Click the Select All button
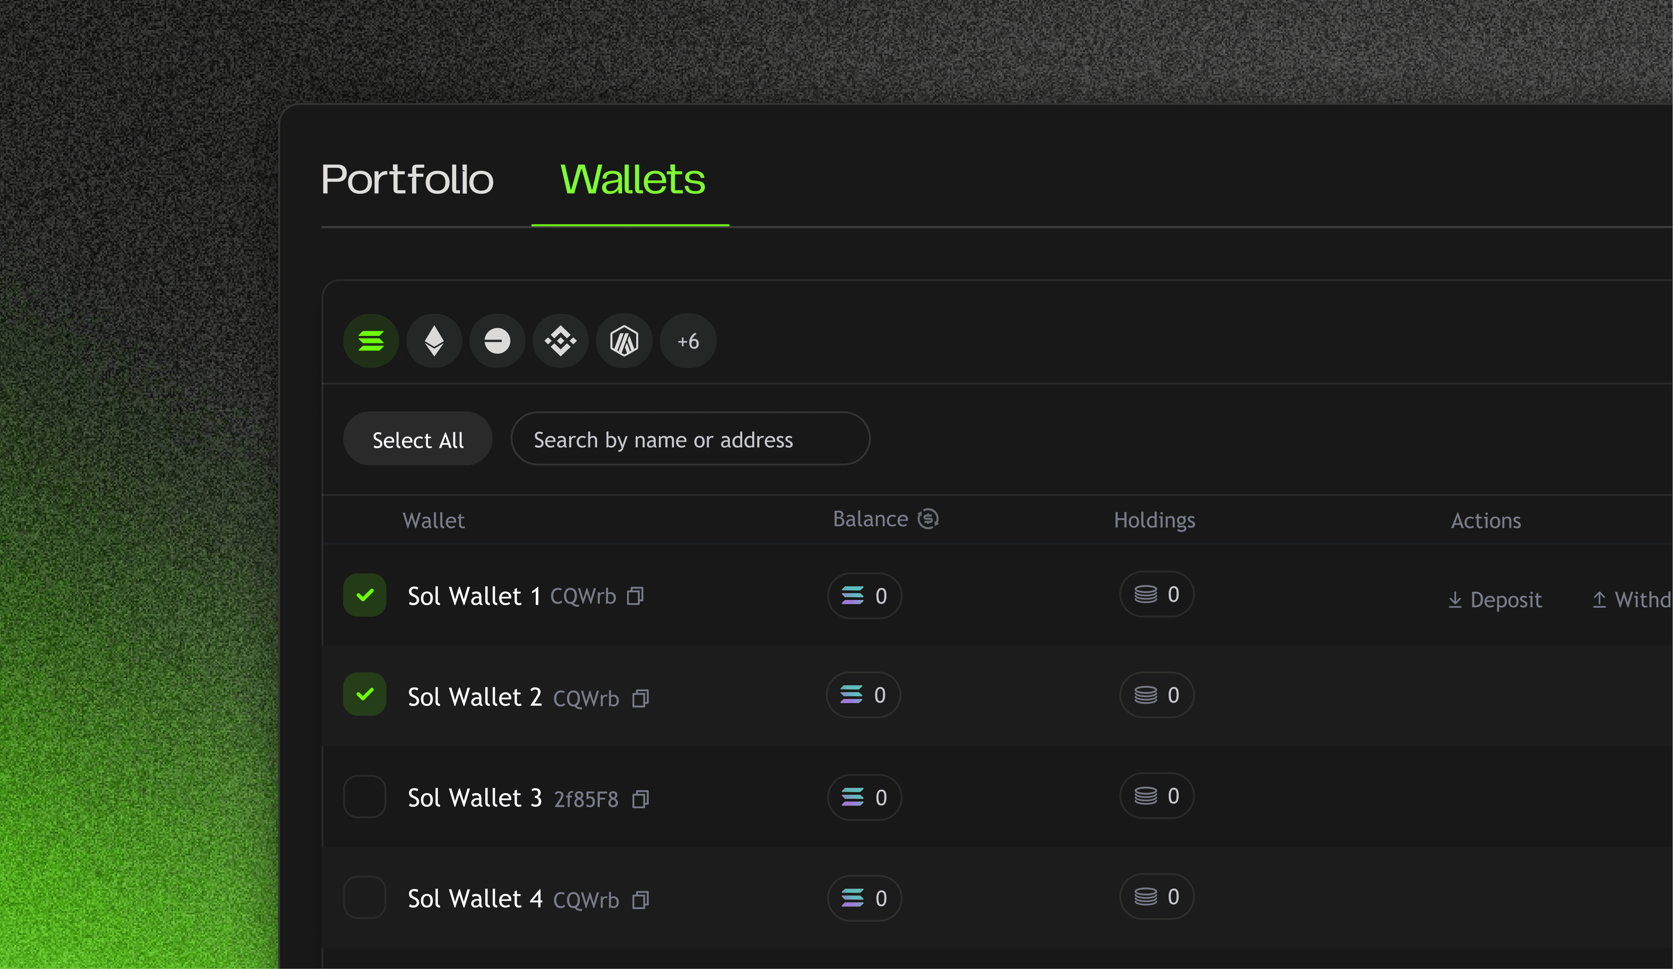 [417, 440]
